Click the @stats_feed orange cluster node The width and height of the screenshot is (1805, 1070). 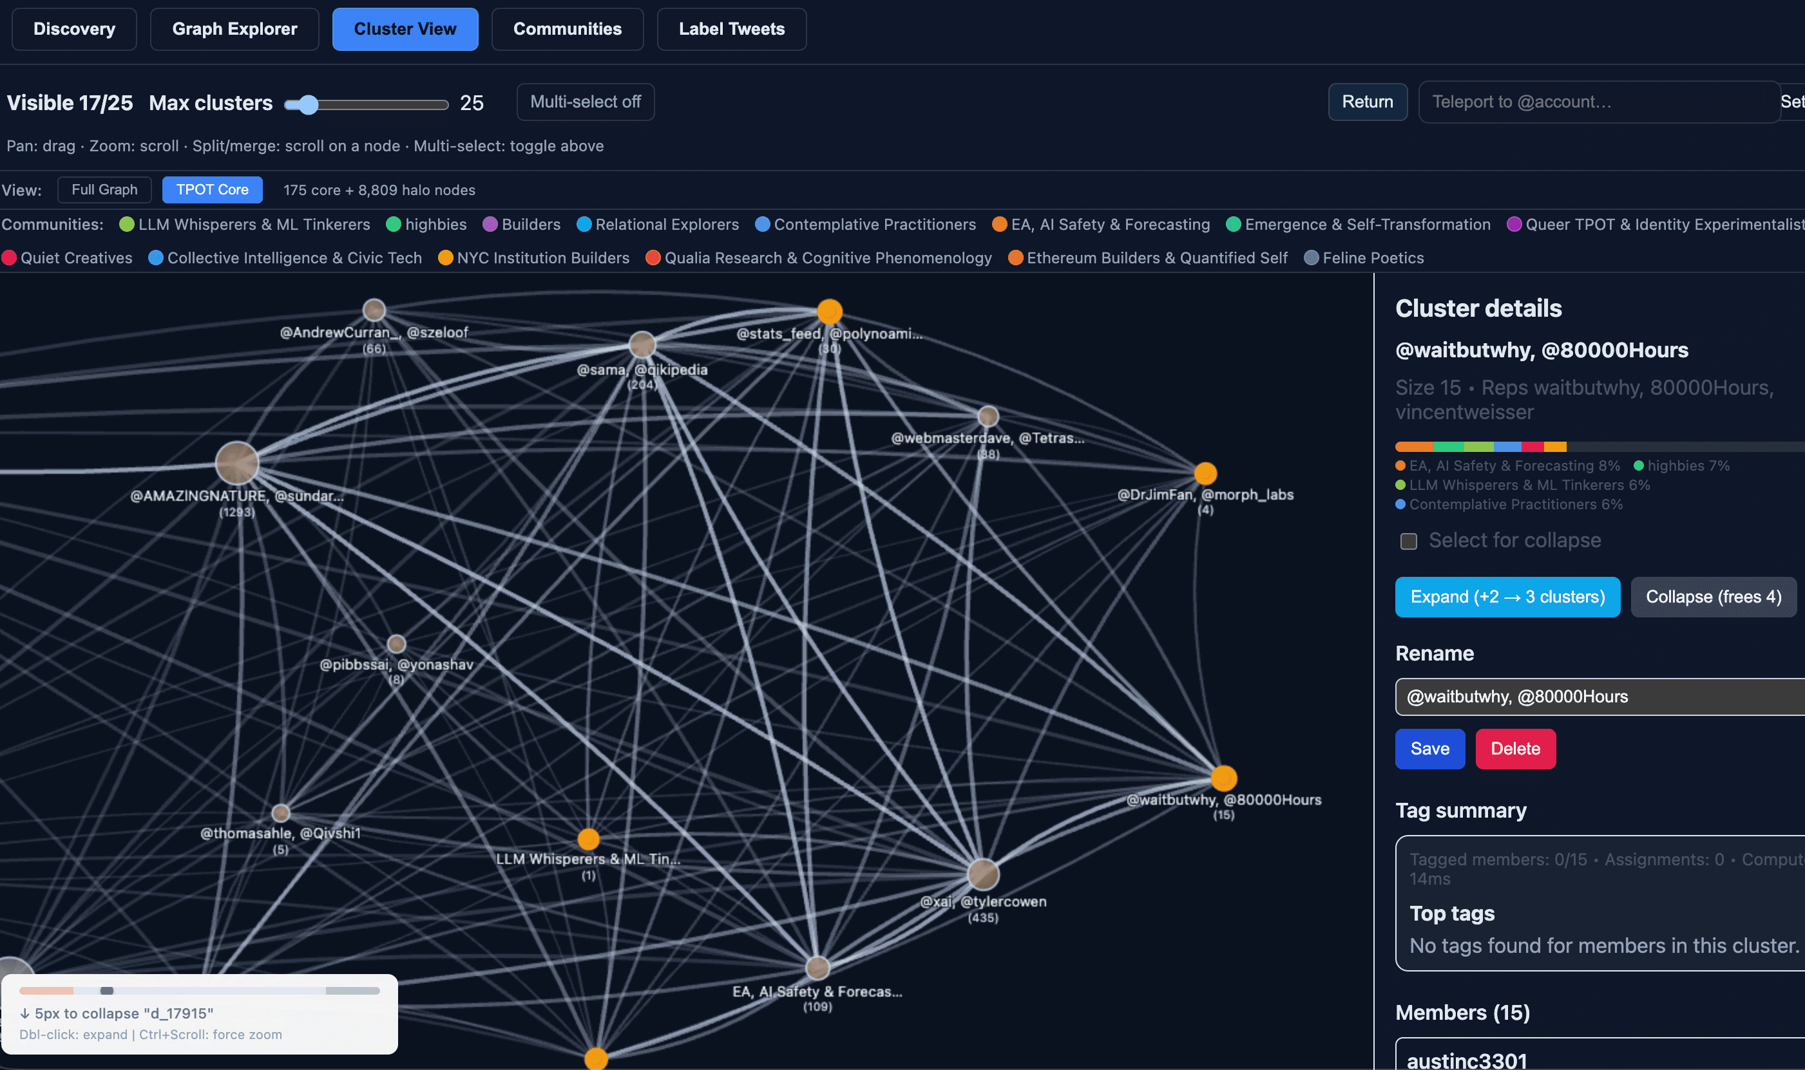[830, 312]
